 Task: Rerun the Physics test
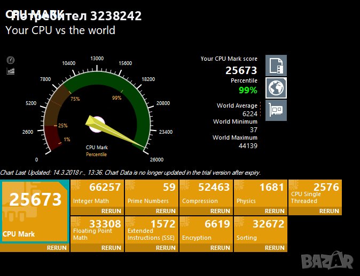tap(275, 211)
